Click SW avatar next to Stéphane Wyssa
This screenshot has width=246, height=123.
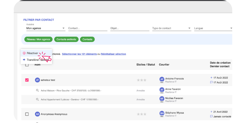[x=162, y=113]
